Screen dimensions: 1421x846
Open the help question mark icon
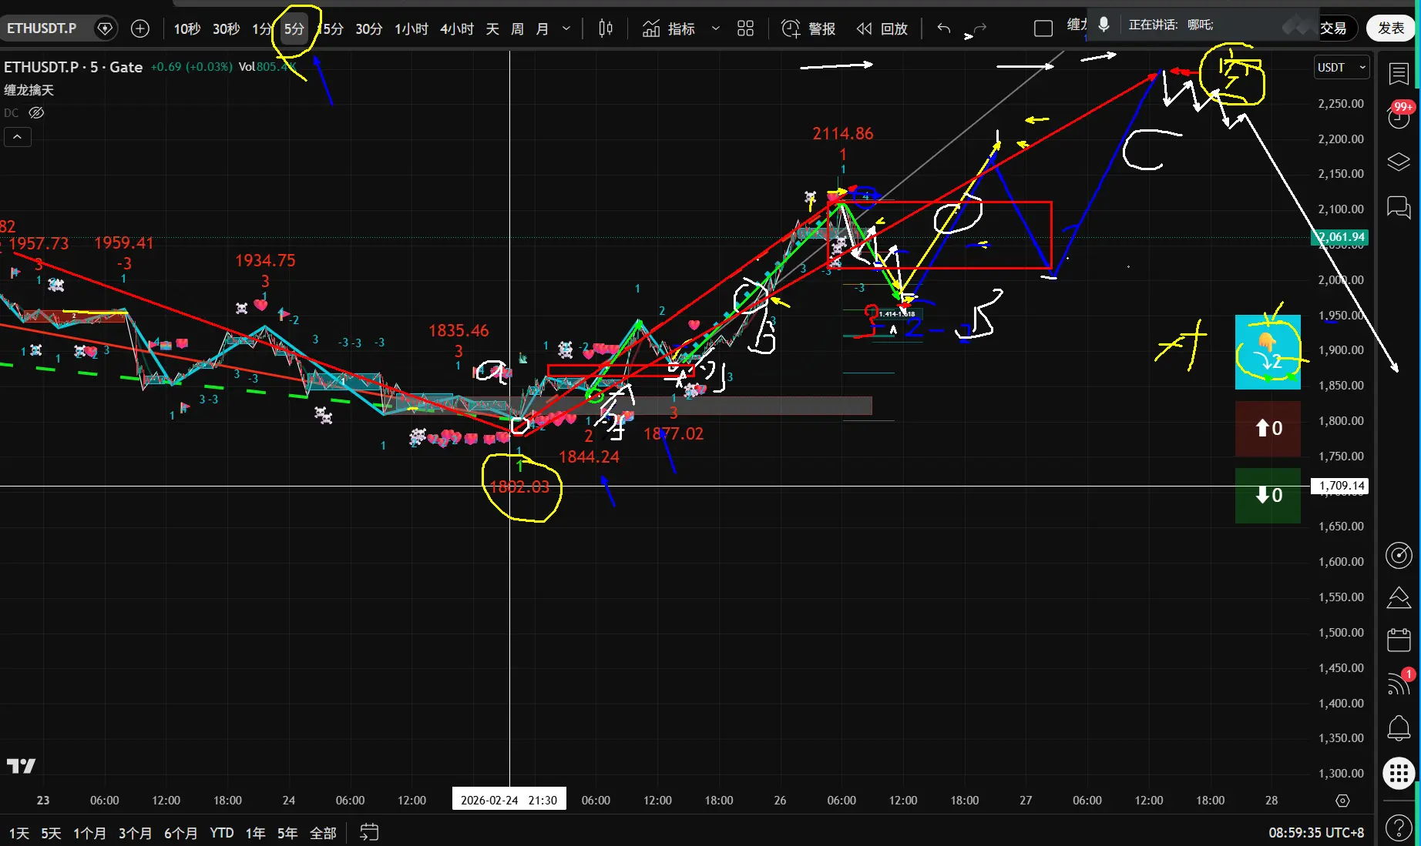click(1399, 828)
